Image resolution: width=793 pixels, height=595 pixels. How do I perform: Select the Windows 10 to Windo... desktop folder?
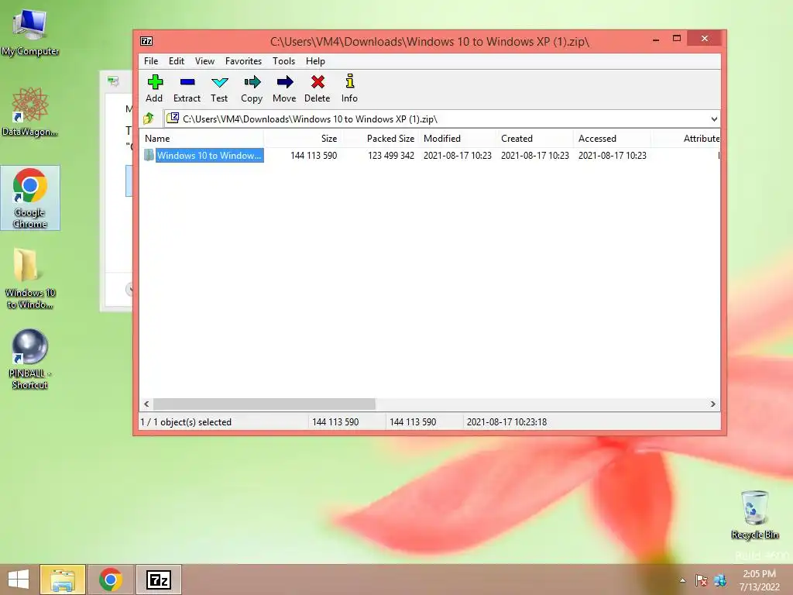click(30, 279)
